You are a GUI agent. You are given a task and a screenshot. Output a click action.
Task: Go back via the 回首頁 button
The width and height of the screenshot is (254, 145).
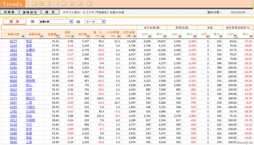click(x=9, y=12)
